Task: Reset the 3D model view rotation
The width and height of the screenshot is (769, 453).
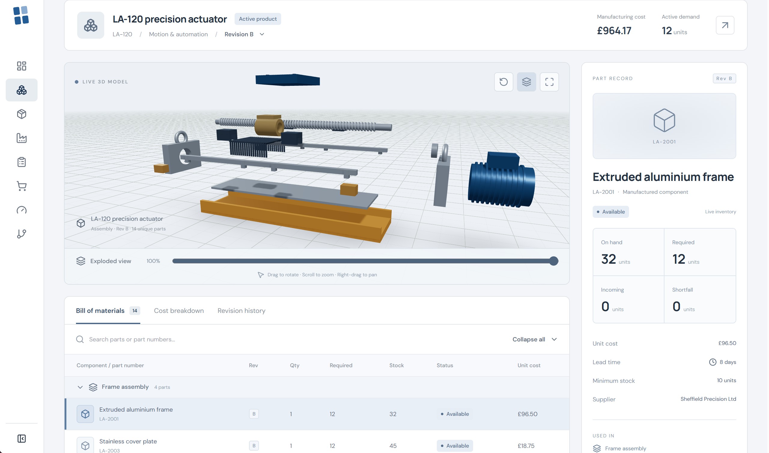Action: tap(504, 82)
